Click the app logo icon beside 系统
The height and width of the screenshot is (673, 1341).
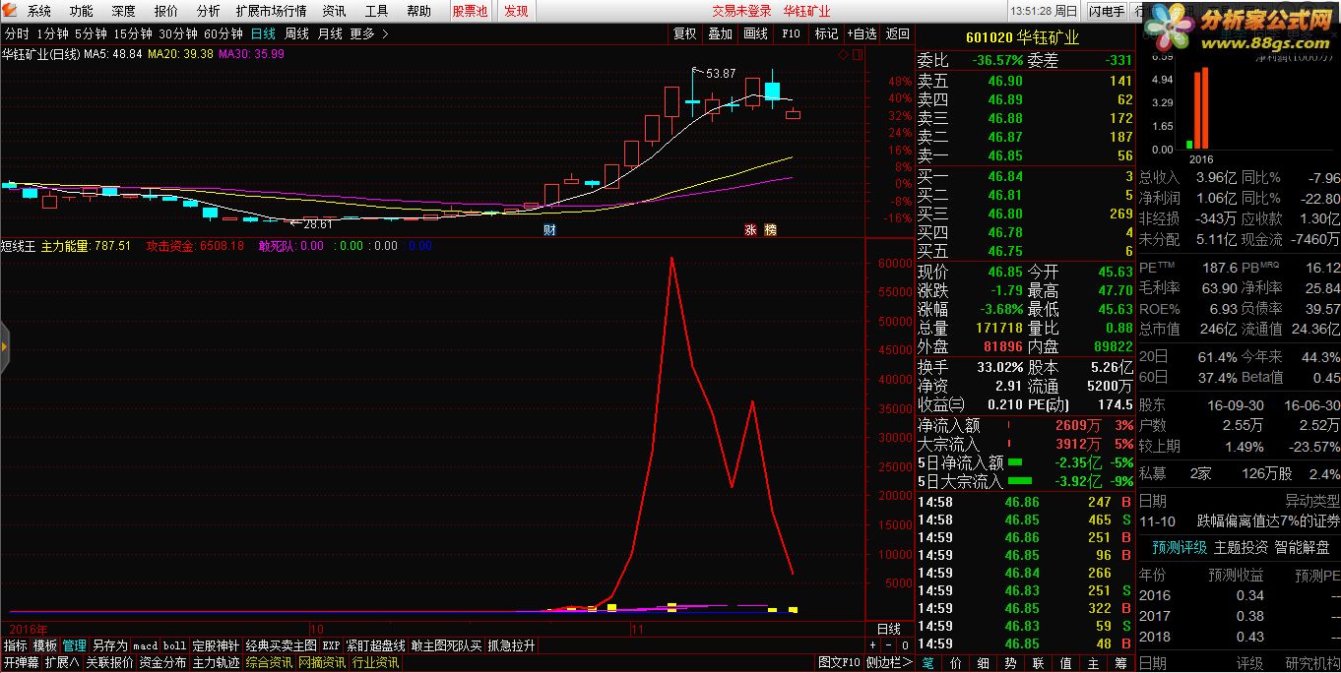[x=10, y=11]
